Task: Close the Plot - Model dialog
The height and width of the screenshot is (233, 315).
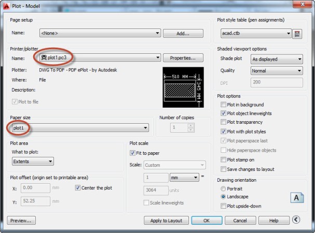Action: (303, 4)
